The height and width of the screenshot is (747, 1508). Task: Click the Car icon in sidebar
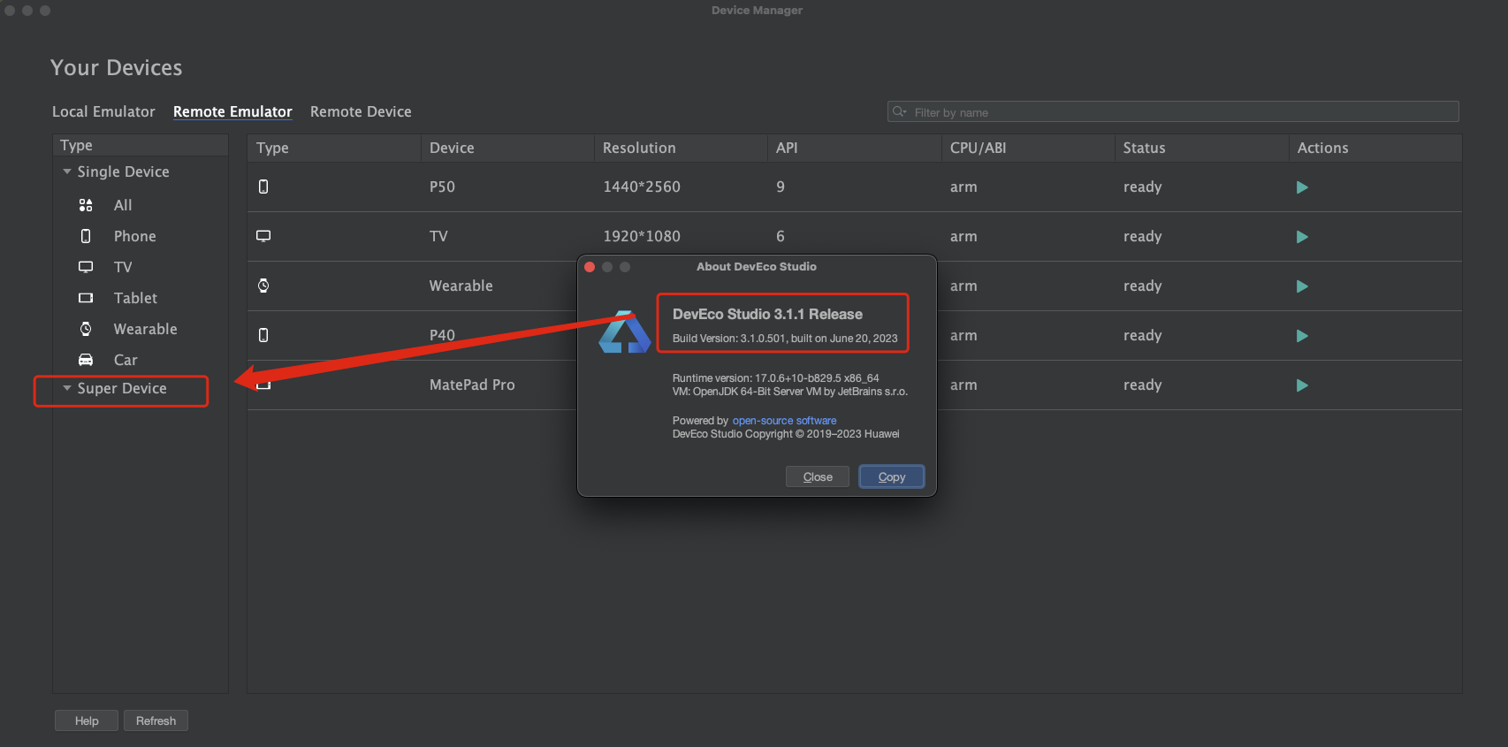pyautogui.click(x=86, y=360)
